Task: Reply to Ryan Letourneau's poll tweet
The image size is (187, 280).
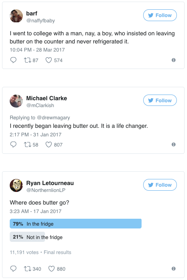Action: (13, 269)
